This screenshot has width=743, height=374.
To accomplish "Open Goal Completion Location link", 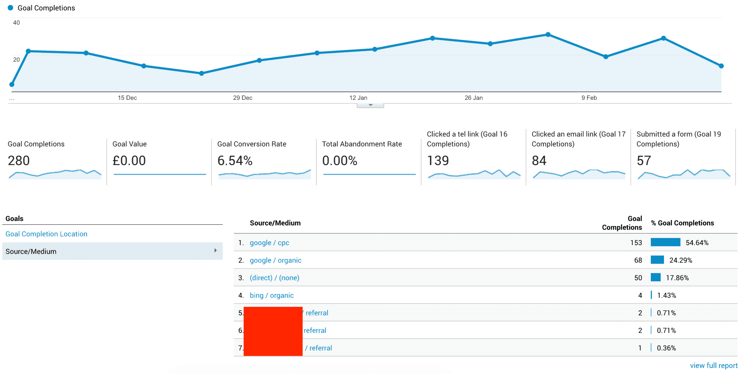I will 46,234.
